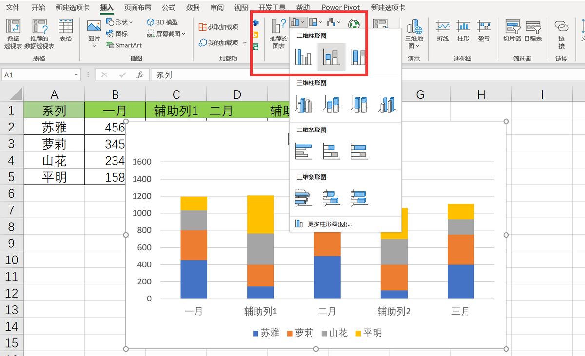Viewport: 585px width, 356px height.
Task: Click the Name Box showing A1
Action: pos(38,75)
